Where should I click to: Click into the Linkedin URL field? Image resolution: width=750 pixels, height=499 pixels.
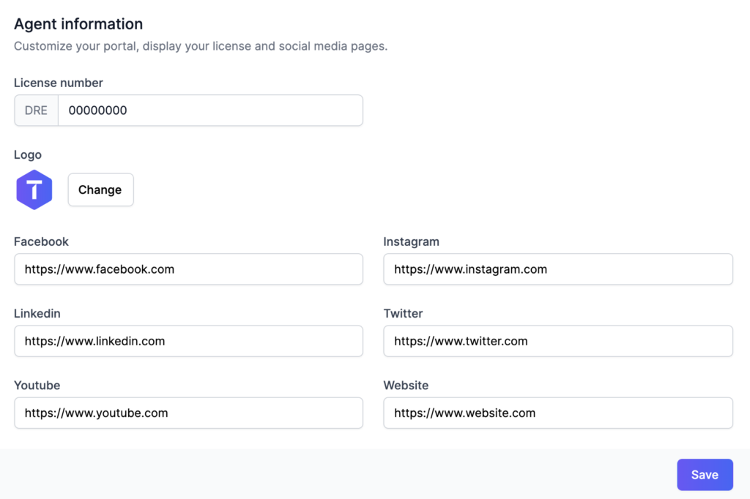pyautogui.click(x=188, y=341)
